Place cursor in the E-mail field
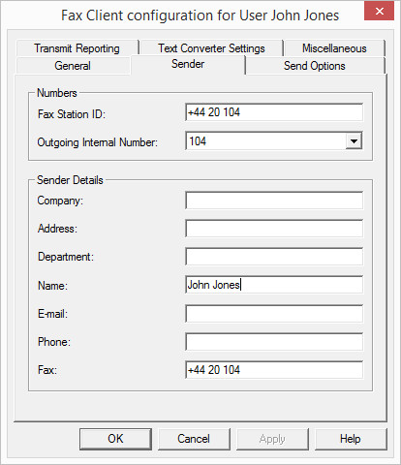401x465 pixels. coord(274,314)
